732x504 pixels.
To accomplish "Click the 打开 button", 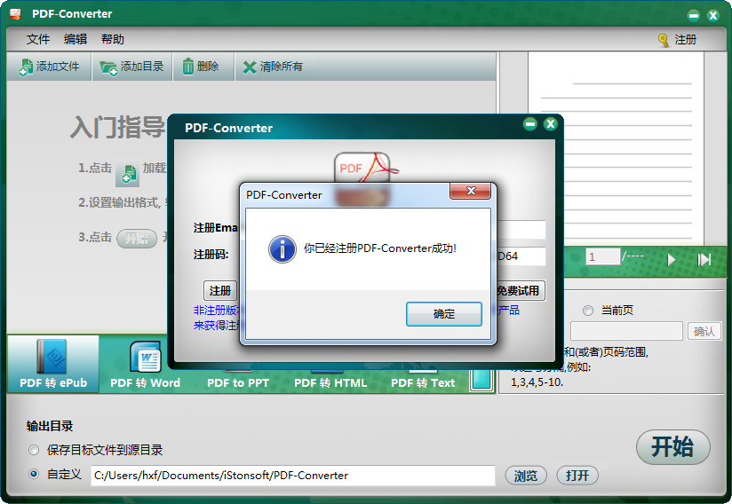I will [577, 476].
